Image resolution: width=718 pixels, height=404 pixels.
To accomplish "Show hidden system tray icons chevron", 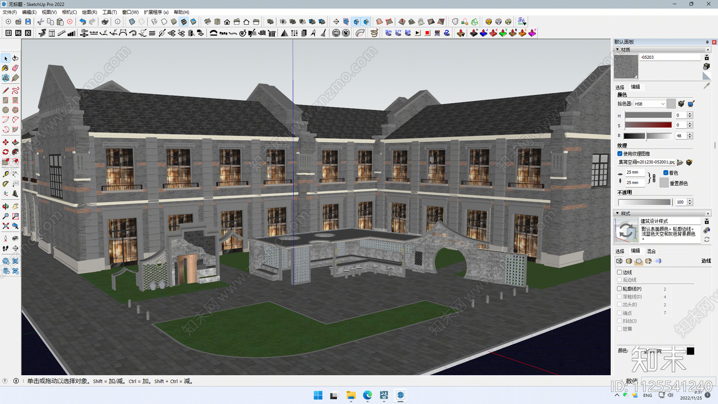I will pyautogui.click(x=617, y=395).
